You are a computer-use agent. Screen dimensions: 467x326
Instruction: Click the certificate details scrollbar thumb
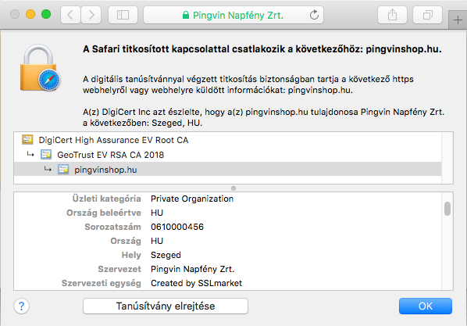[x=447, y=209]
